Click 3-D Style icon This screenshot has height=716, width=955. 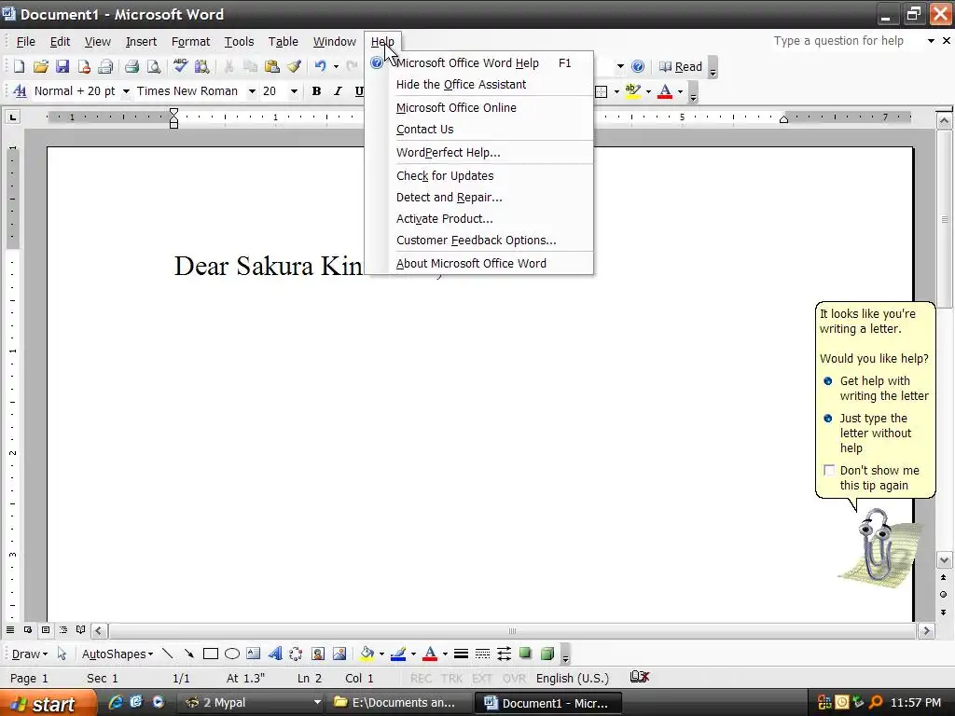pyautogui.click(x=547, y=654)
